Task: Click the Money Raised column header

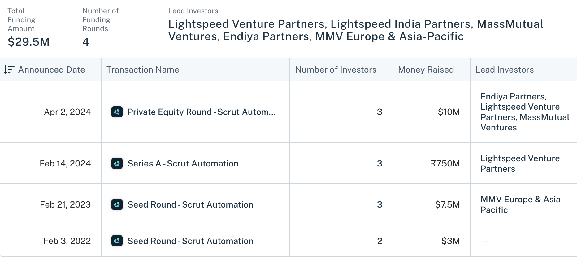Action: [x=426, y=70]
